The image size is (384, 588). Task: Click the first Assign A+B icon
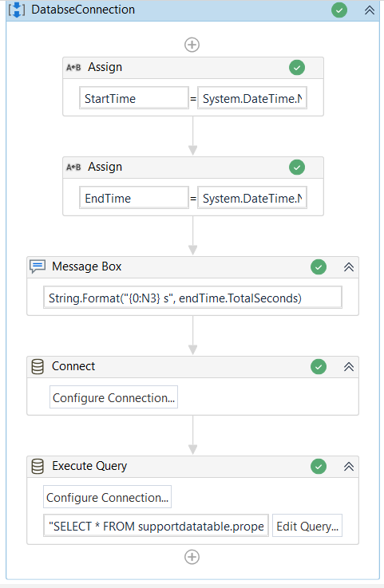point(73,68)
